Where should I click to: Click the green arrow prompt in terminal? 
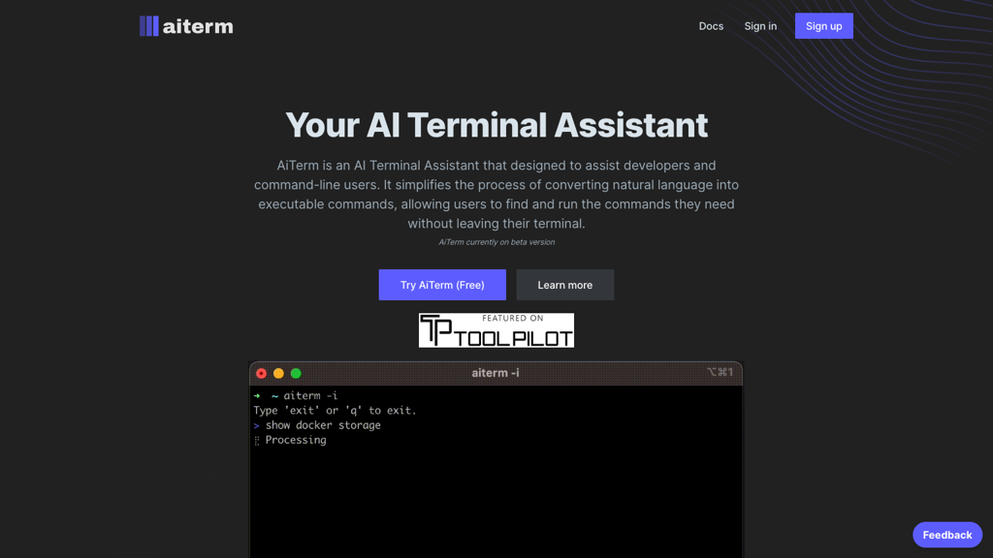[x=256, y=395]
